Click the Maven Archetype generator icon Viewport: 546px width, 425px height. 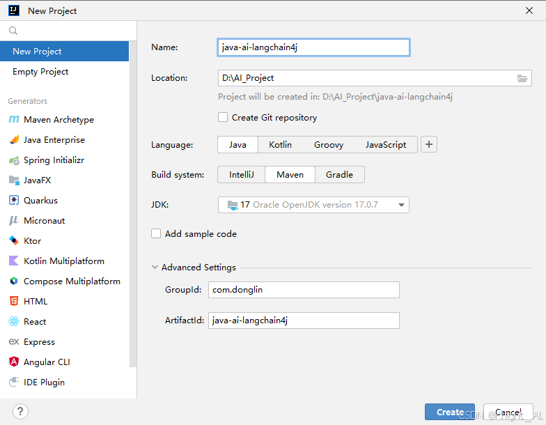click(14, 120)
